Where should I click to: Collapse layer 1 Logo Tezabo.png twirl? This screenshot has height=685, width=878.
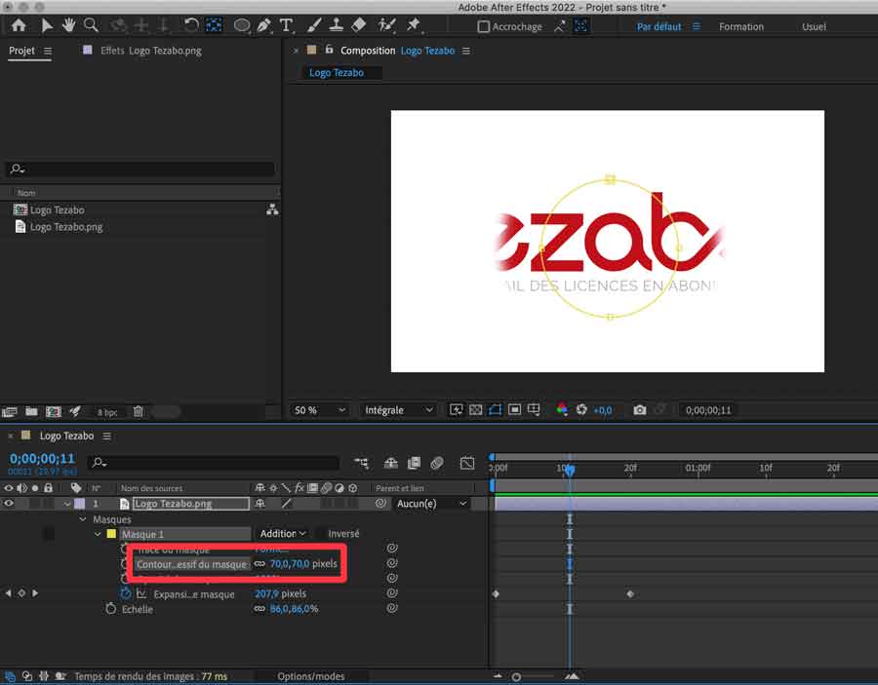point(67,504)
